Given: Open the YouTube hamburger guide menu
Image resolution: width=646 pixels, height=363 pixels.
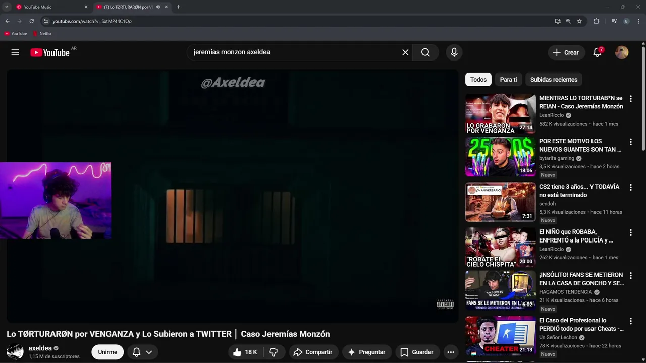Looking at the screenshot, I should point(15,52).
